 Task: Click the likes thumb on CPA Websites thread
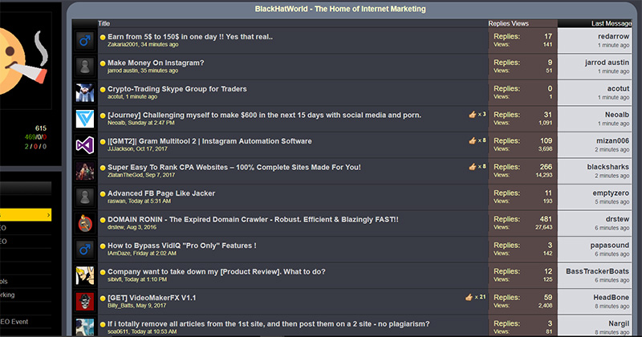[x=473, y=167]
